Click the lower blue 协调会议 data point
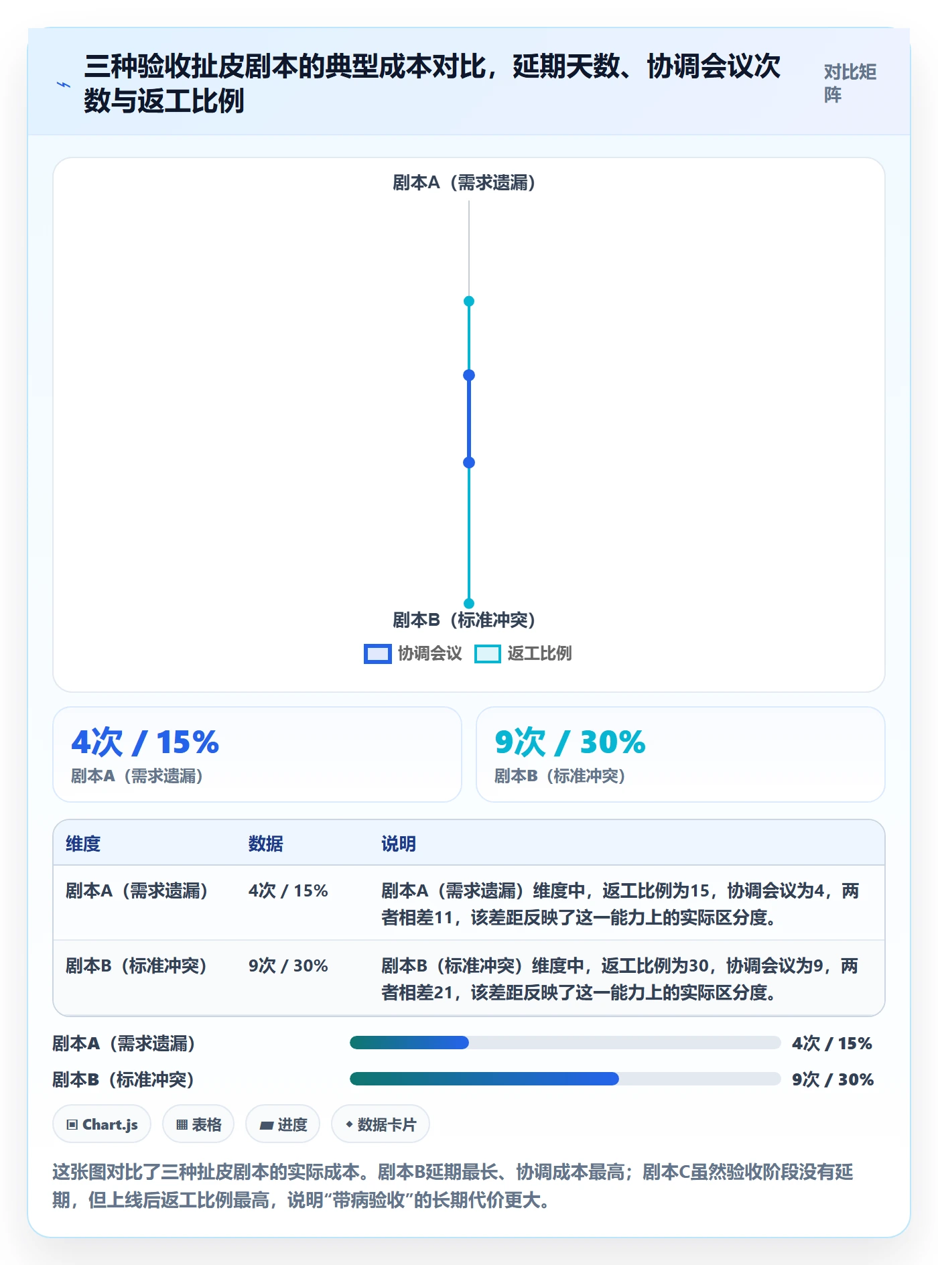Screen dimensions: 938x1265 469,462
